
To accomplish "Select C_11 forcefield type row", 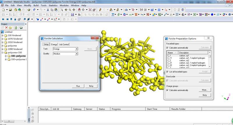I will [x=187, y=58].
